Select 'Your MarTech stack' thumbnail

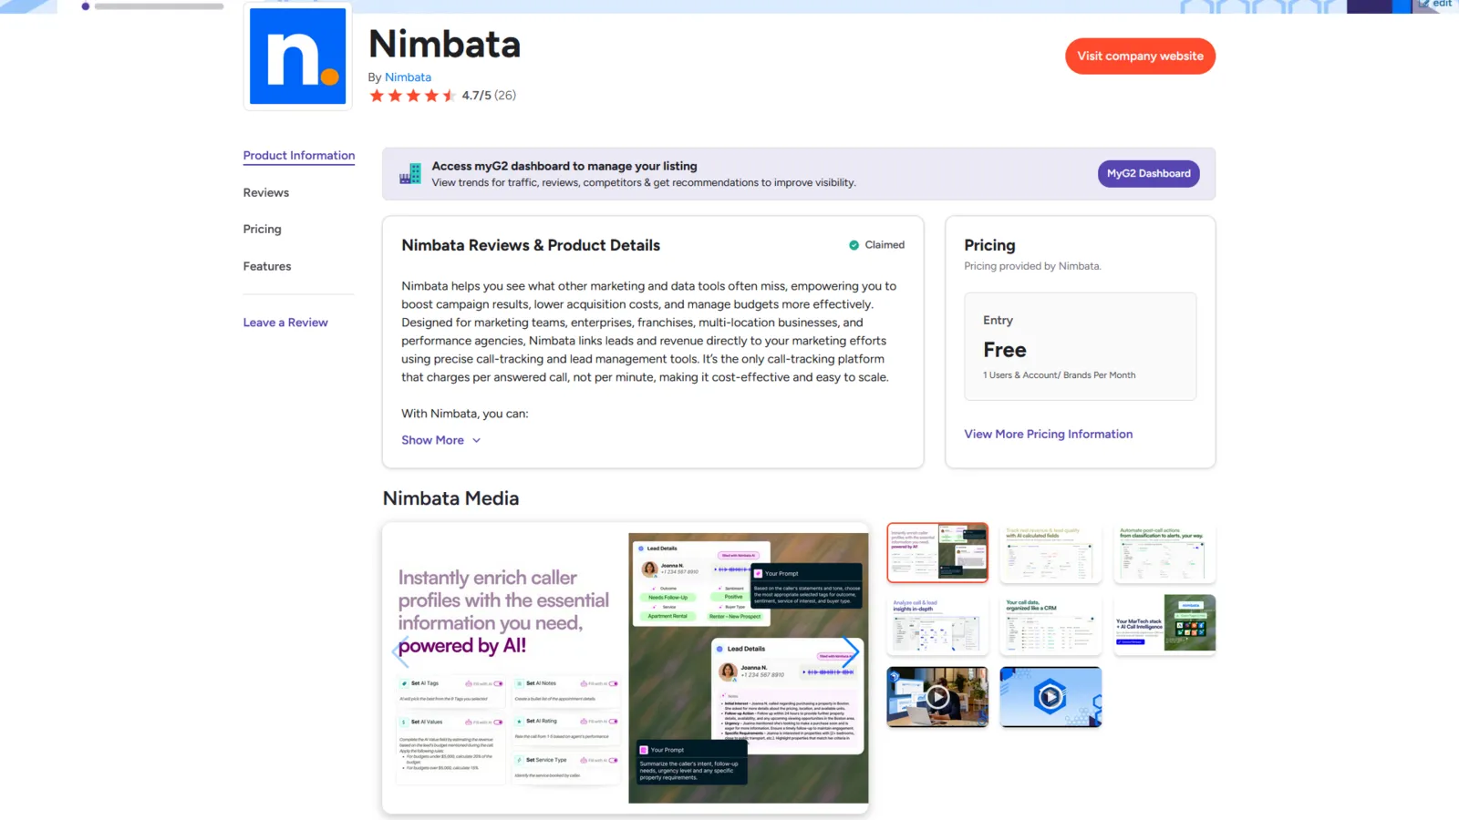coord(1164,625)
